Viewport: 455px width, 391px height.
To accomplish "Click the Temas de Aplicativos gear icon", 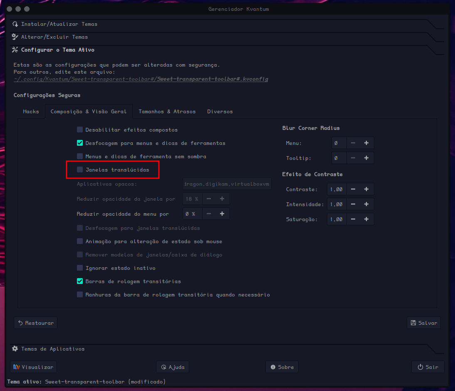I will click(x=15, y=349).
